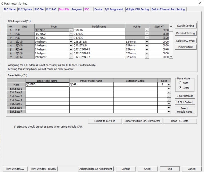
Task: Go to Built-in Ethernet Port Setting tab
Action: click(x=168, y=9)
